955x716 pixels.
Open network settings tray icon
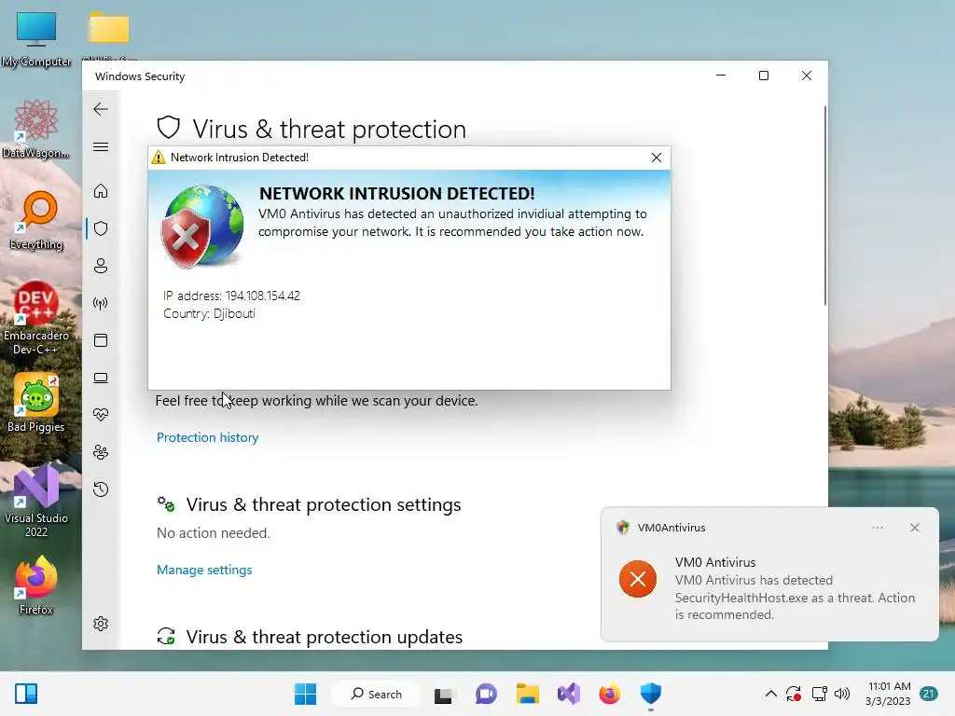819,694
